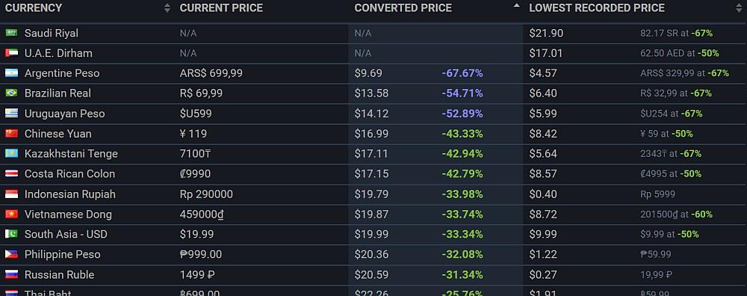
Task: Click the Uruguay flag icon
Action: click(x=11, y=114)
